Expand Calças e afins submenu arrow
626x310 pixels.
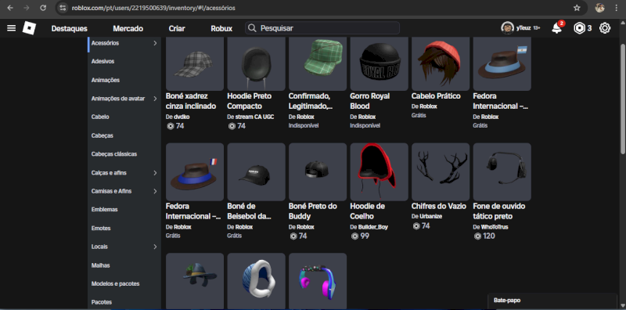point(155,173)
